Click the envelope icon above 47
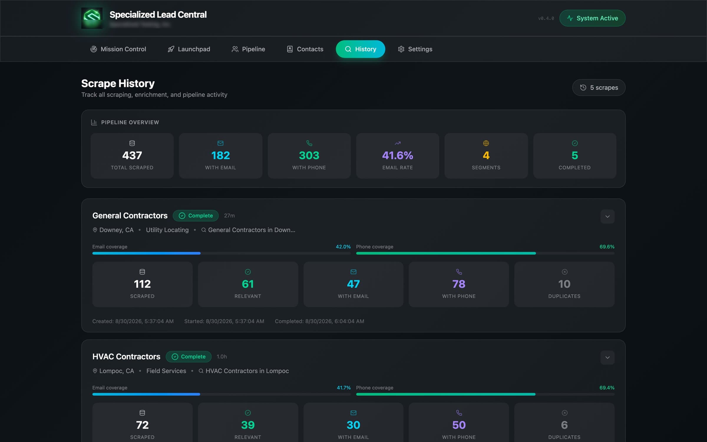The height and width of the screenshot is (442, 707). 353,272
